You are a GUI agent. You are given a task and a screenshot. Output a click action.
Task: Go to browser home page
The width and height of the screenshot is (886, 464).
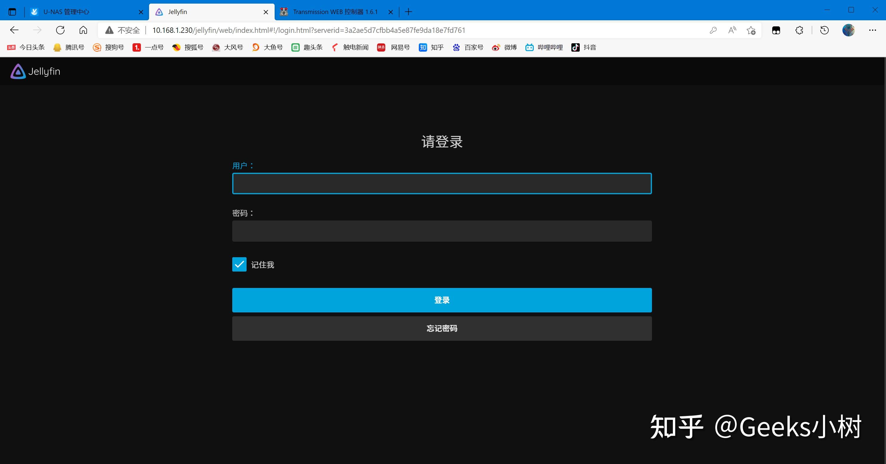[x=83, y=30]
